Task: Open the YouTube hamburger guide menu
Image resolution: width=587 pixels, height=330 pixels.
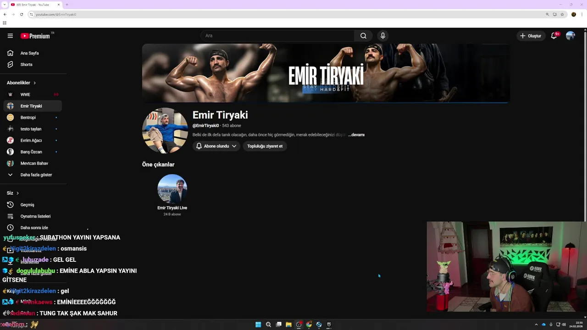Action: coord(10,36)
